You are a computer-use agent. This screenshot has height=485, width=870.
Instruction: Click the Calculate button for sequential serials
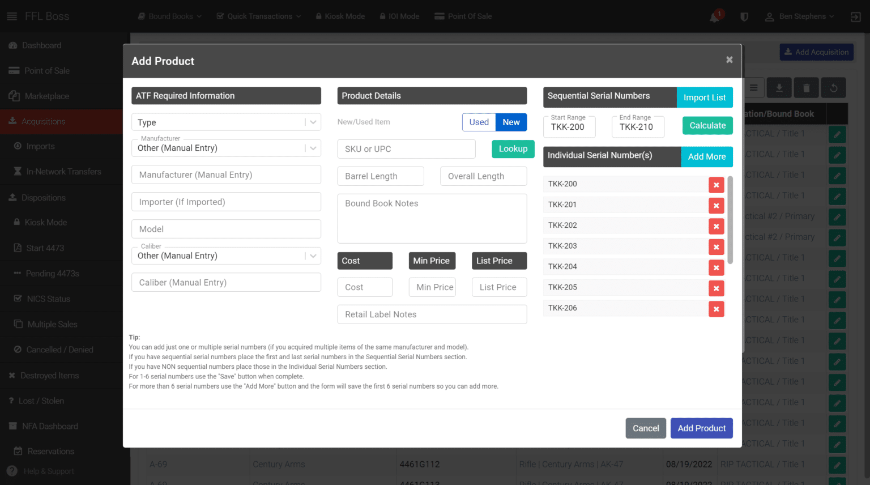707,125
